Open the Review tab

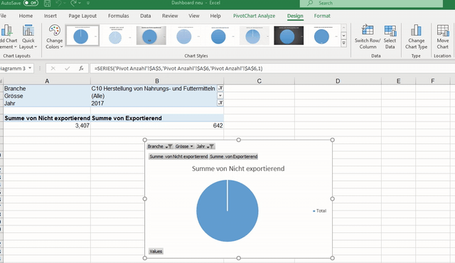170,16
